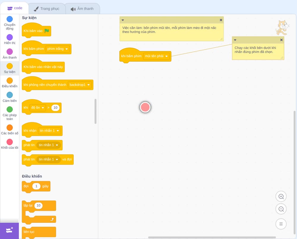Open the Hiển thị block category

point(10,39)
